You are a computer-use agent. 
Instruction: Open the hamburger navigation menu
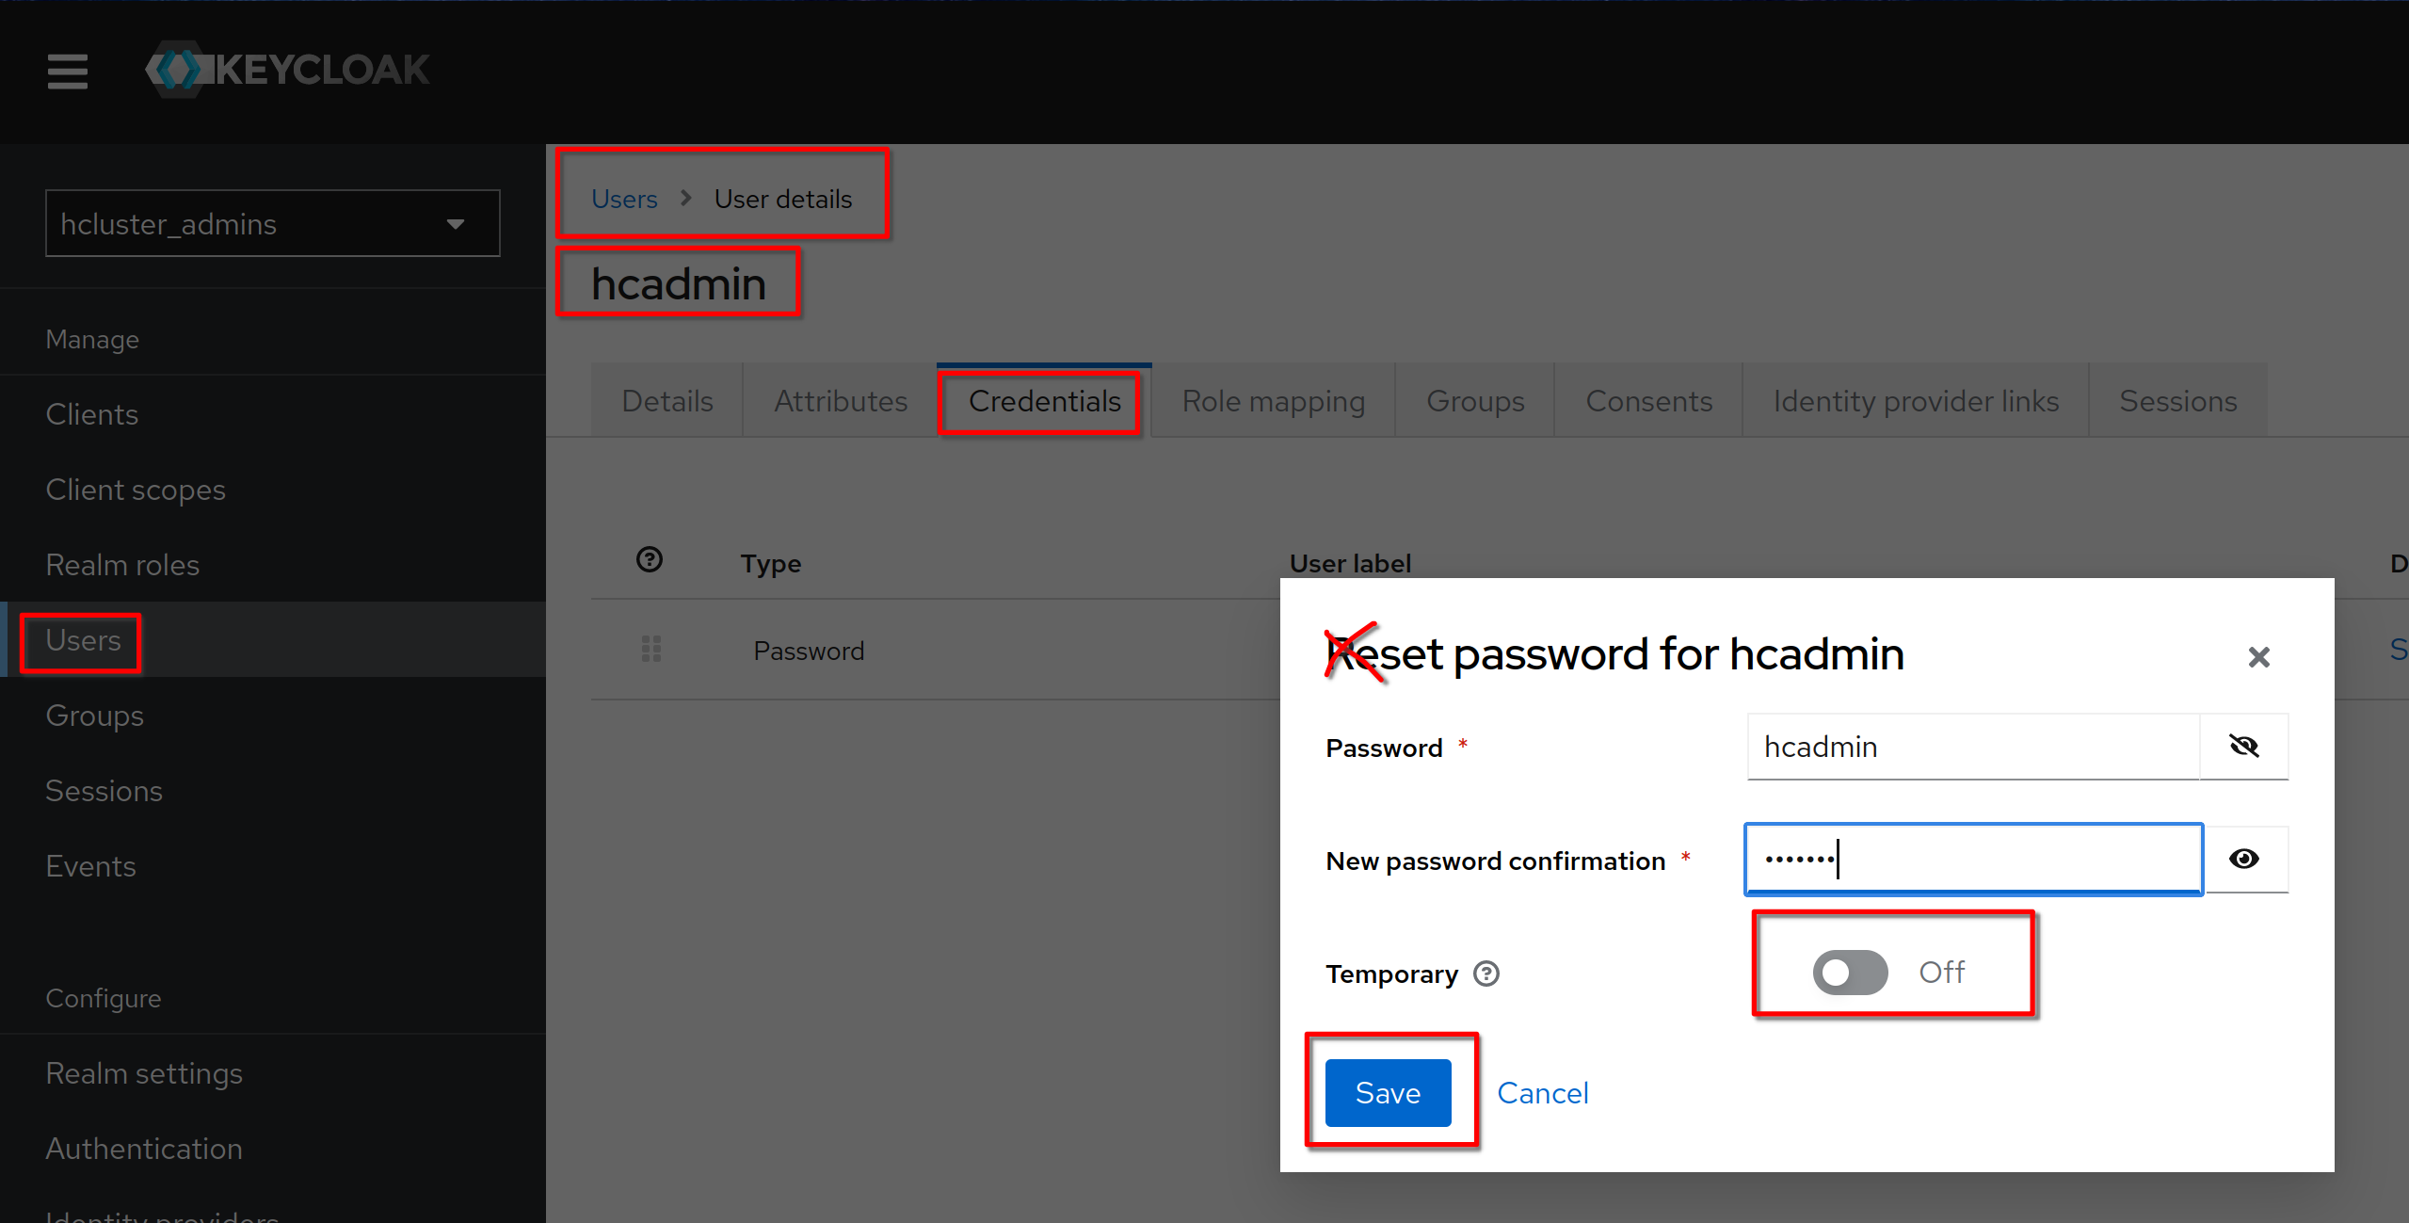(x=68, y=71)
